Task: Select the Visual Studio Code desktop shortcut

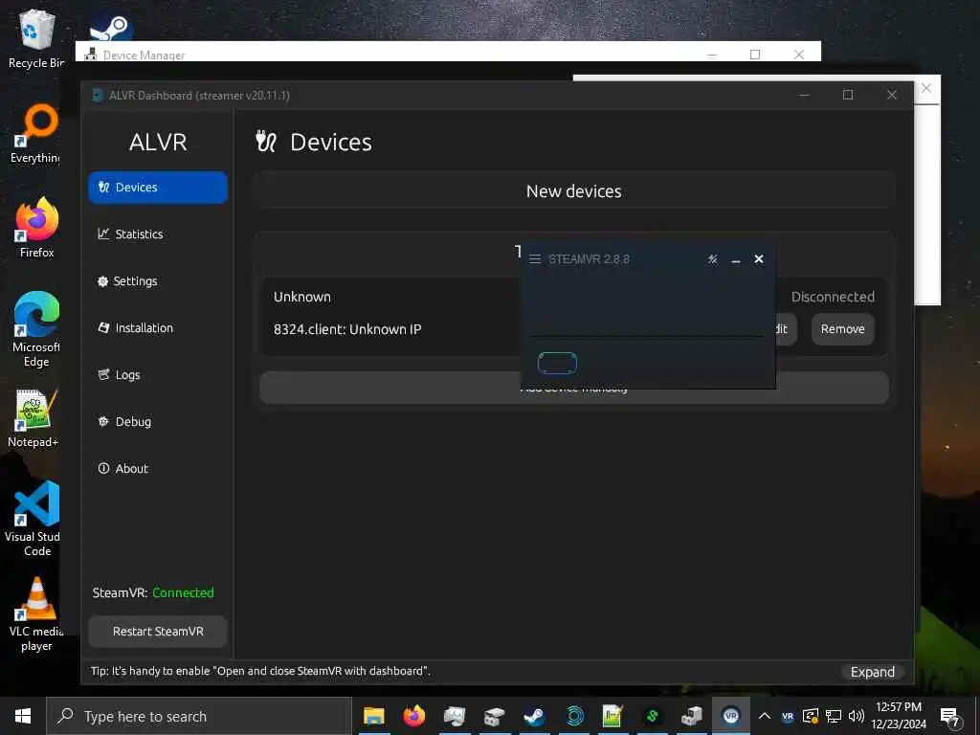Action: point(33,519)
